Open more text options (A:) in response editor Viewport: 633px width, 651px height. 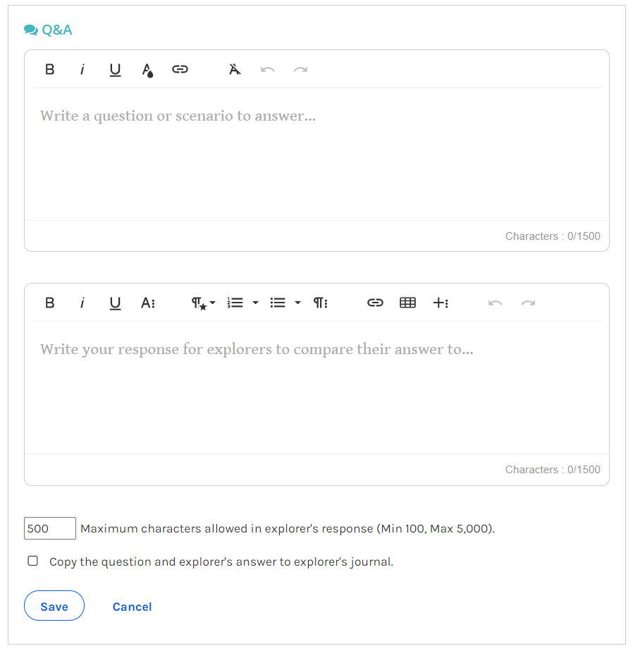point(148,303)
